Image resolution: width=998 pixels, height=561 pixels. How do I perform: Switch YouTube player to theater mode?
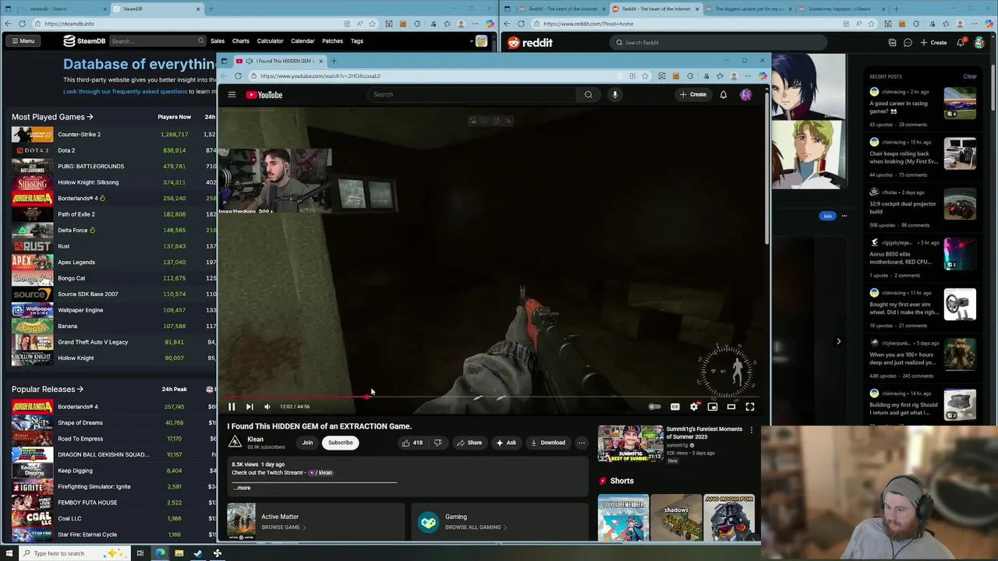(x=731, y=407)
